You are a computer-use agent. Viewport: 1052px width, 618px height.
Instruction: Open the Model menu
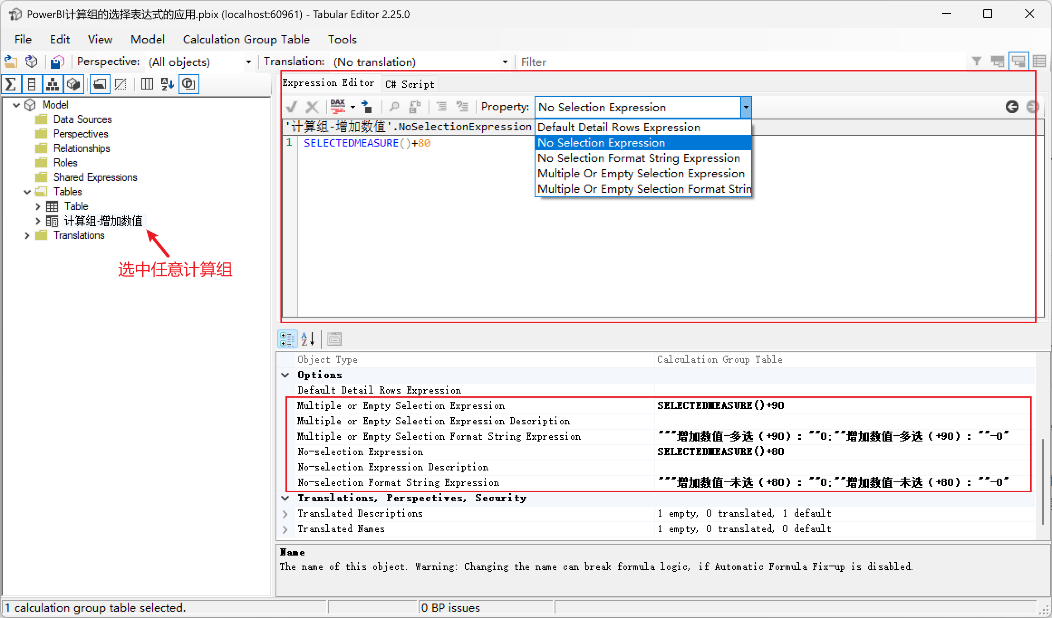(147, 39)
